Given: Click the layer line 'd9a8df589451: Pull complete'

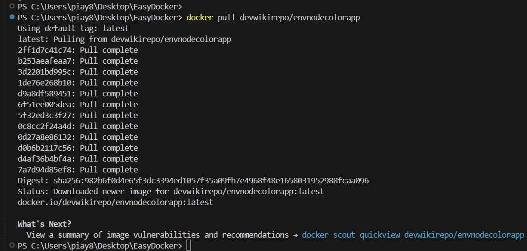Looking at the screenshot, I should coord(77,93).
